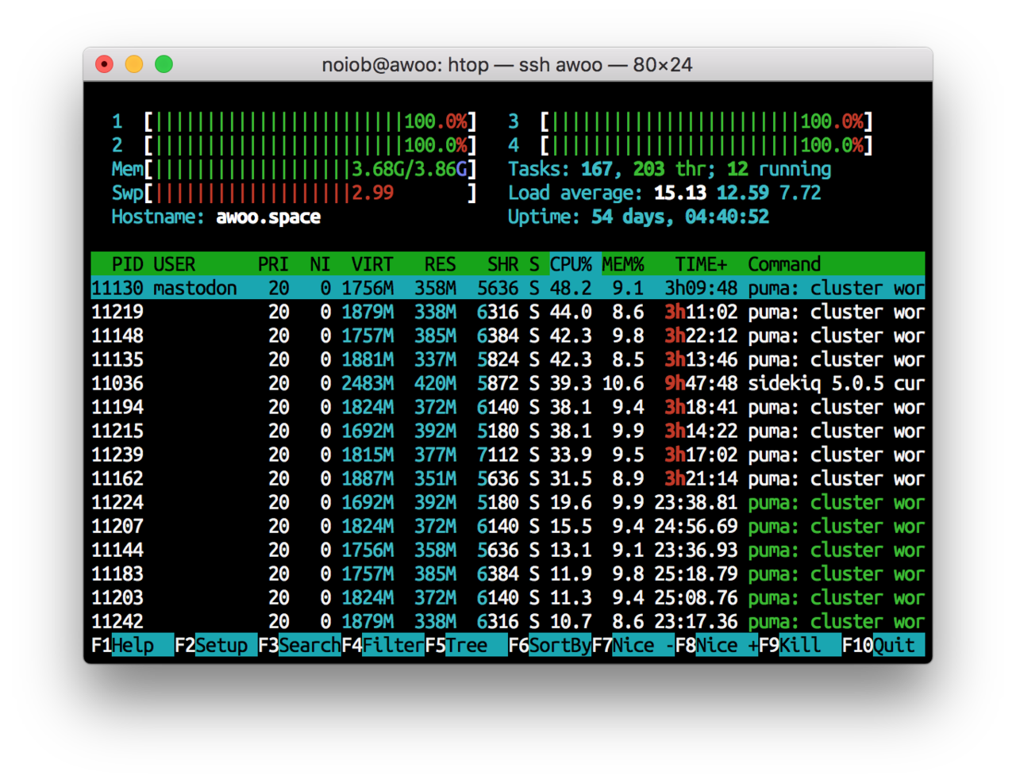Click the CPU 1 usage meter bar
Screen dimensions: 1016x783
[310, 122]
